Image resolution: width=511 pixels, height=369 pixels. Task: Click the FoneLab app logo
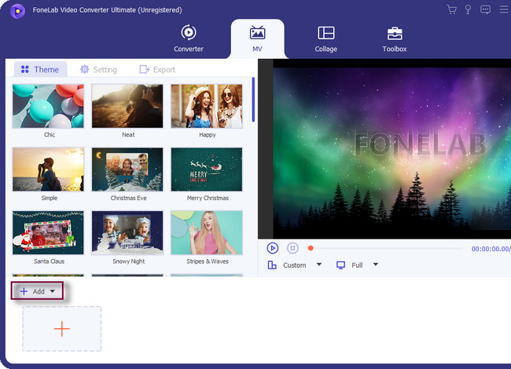pyautogui.click(x=17, y=12)
